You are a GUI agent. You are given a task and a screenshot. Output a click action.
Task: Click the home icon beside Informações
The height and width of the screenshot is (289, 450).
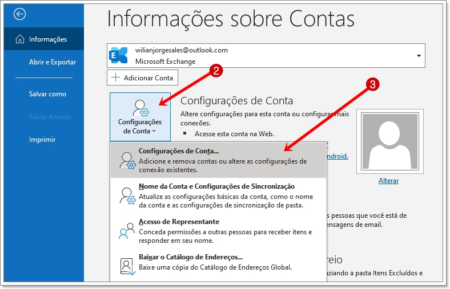20,39
